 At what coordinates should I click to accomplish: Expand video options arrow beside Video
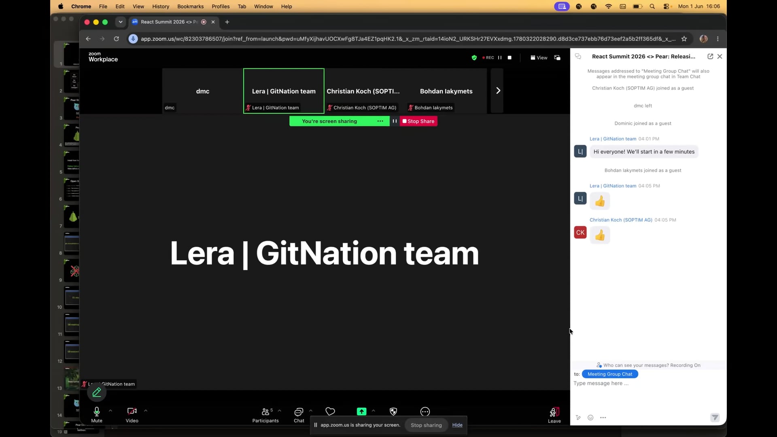146,411
